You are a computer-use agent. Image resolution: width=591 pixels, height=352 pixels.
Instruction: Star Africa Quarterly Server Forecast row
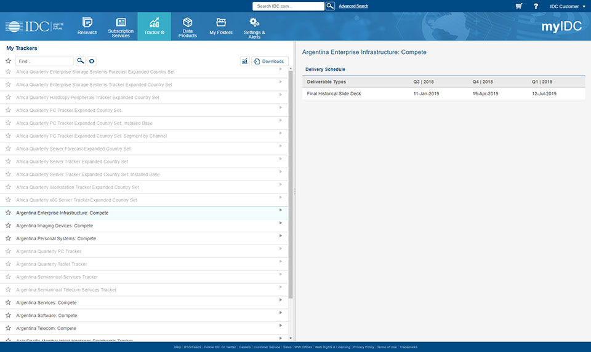coord(8,149)
